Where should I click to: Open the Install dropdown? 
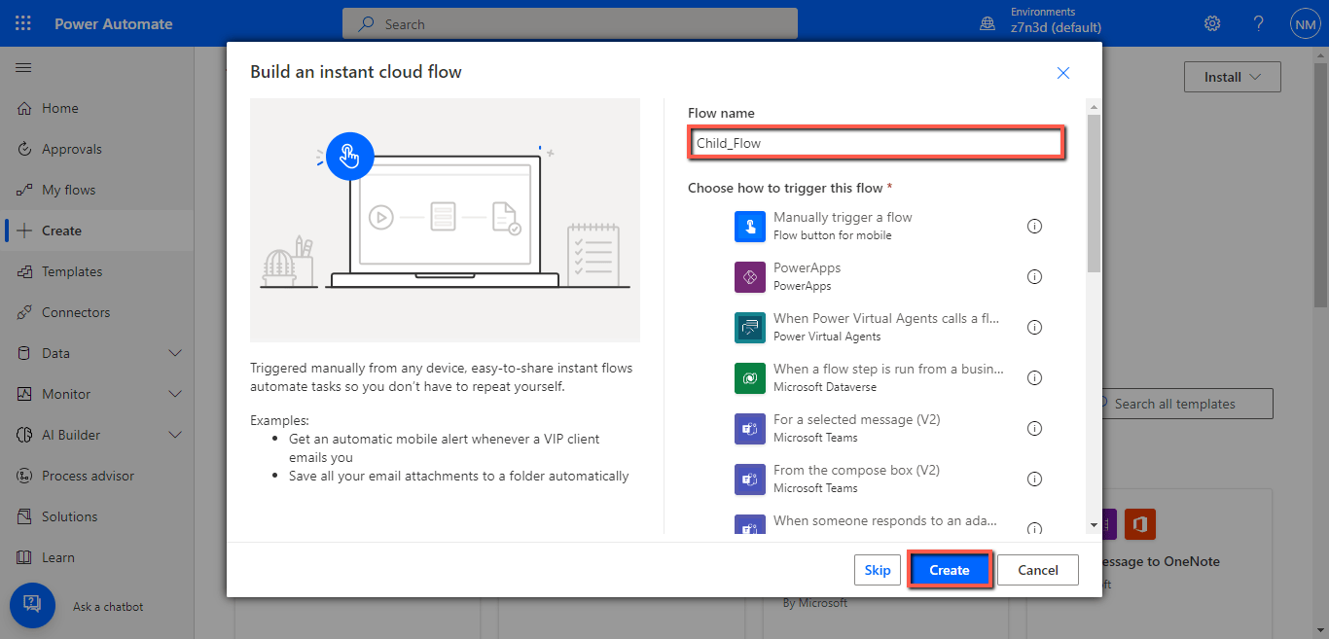tap(1233, 77)
